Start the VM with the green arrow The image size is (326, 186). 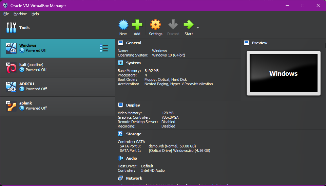coord(189,25)
